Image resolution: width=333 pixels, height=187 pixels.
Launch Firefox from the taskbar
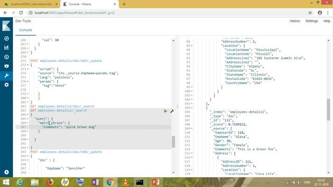point(50,182)
